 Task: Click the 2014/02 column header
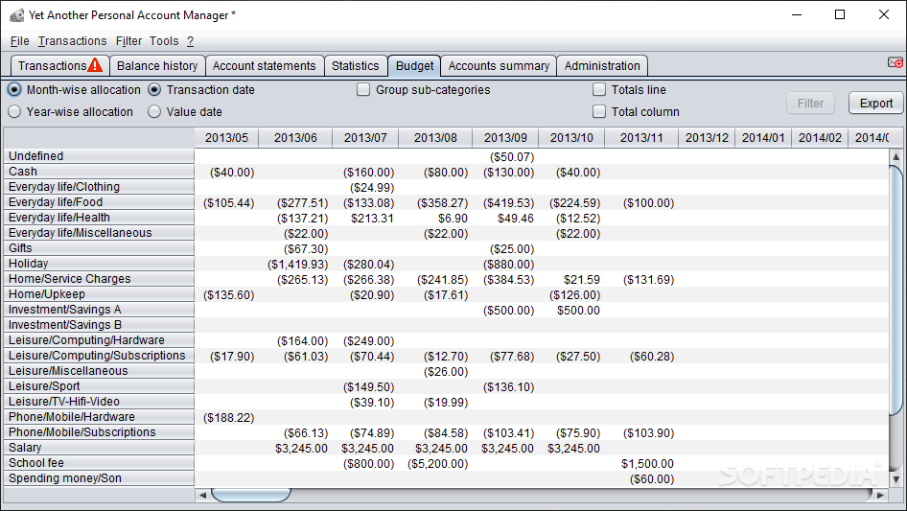click(x=820, y=138)
